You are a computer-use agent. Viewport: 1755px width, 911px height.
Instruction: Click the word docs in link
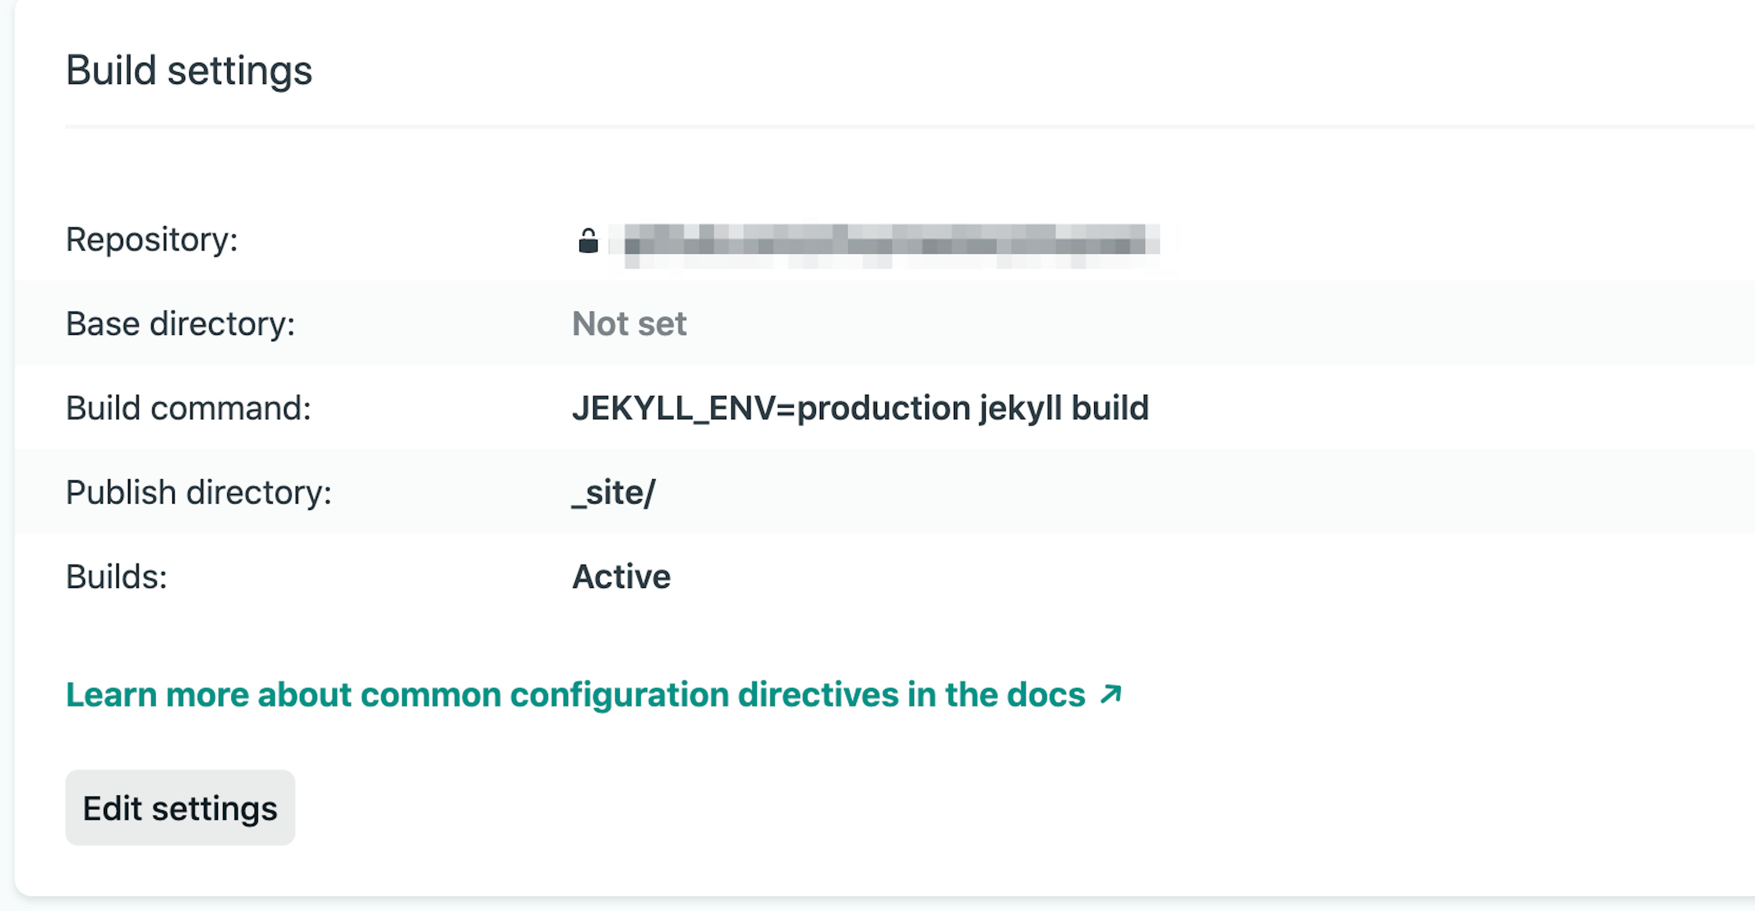coord(1046,695)
